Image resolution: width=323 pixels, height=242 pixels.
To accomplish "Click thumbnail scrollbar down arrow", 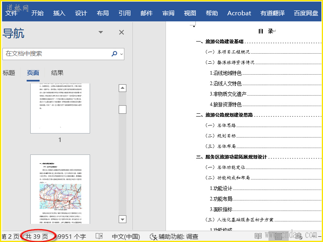I will tap(123, 219).
